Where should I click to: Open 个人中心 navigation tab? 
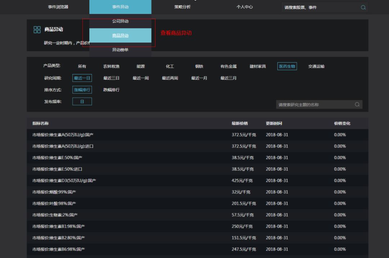pos(245,7)
